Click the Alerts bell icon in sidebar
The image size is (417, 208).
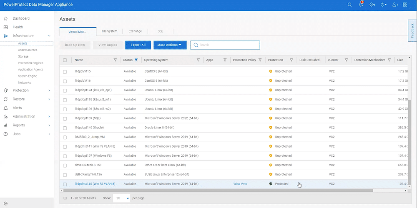5,108
